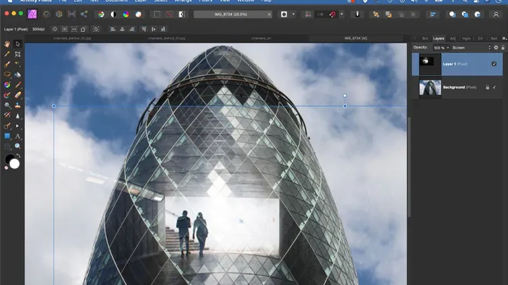Screen dimensions: 508x285
Task: Select the Flood Fill bucket tool
Action: pos(18,74)
